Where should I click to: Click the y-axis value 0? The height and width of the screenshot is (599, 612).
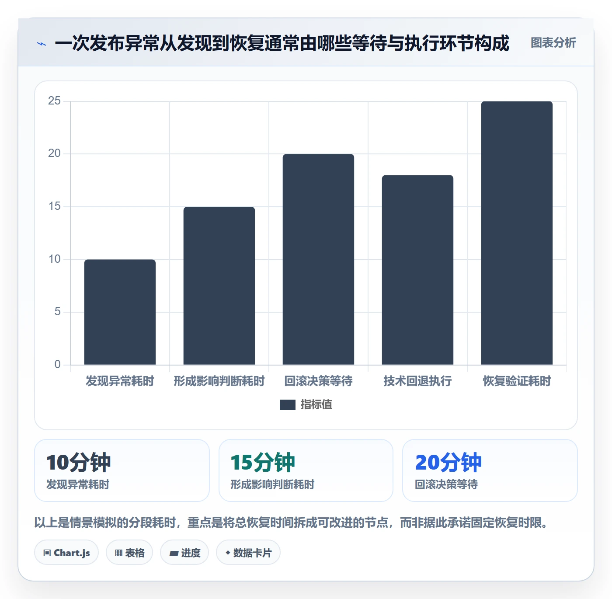point(57,365)
